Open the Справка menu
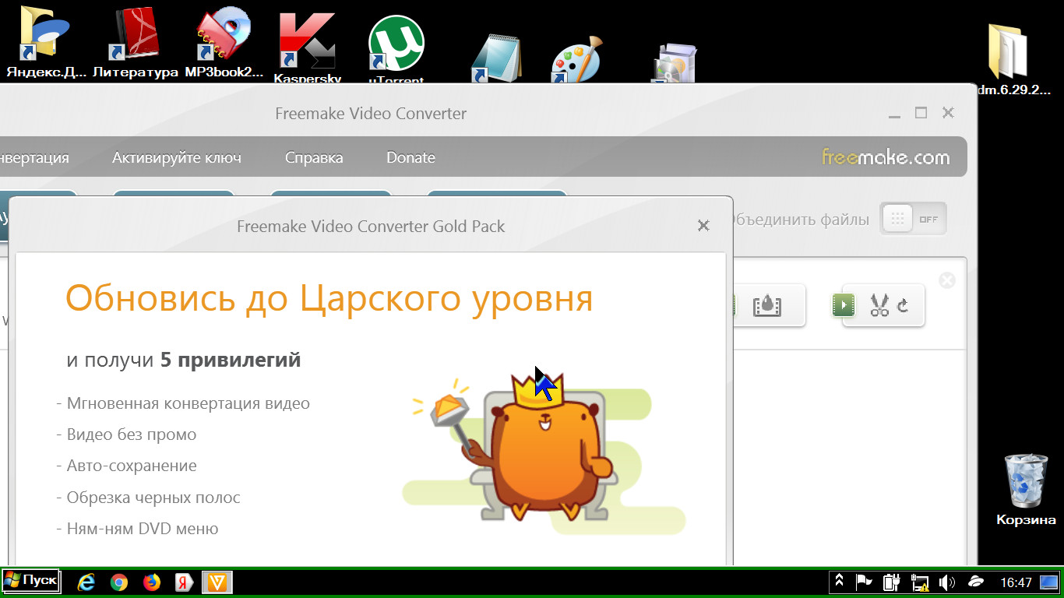1064x598 pixels. (x=314, y=157)
